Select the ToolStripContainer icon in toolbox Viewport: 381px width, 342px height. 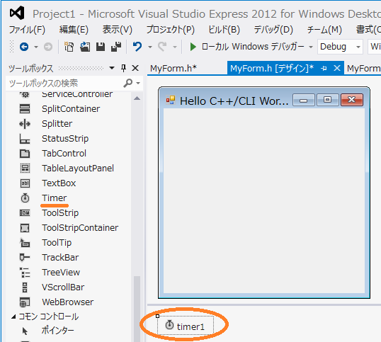click(x=25, y=228)
